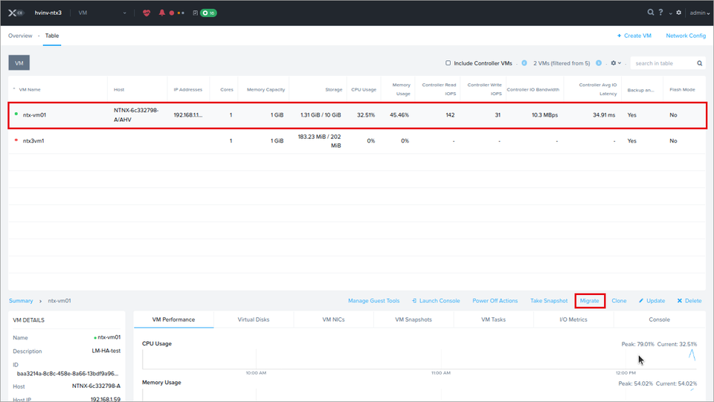
Task: Select the Table view tab
Action: tap(52, 36)
